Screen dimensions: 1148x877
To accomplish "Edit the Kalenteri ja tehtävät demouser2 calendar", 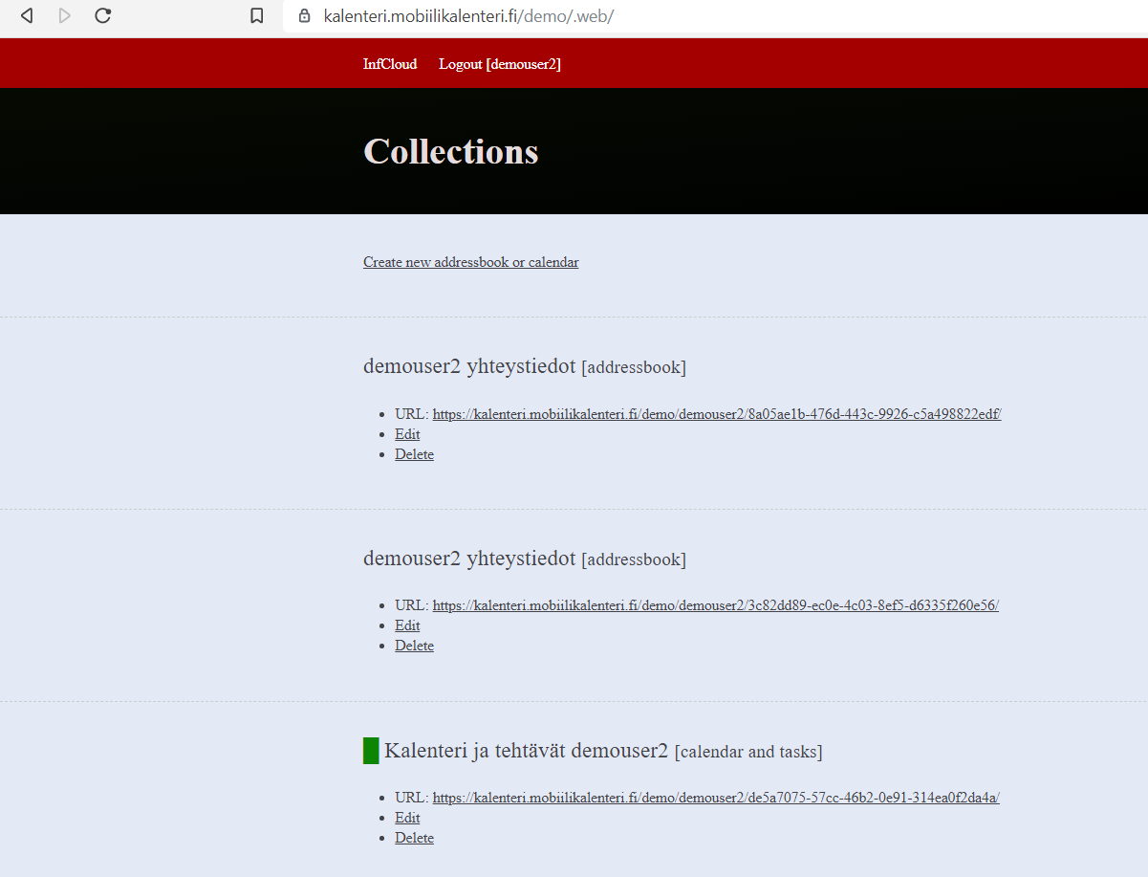I will pyautogui.click(x=407, y=818).
